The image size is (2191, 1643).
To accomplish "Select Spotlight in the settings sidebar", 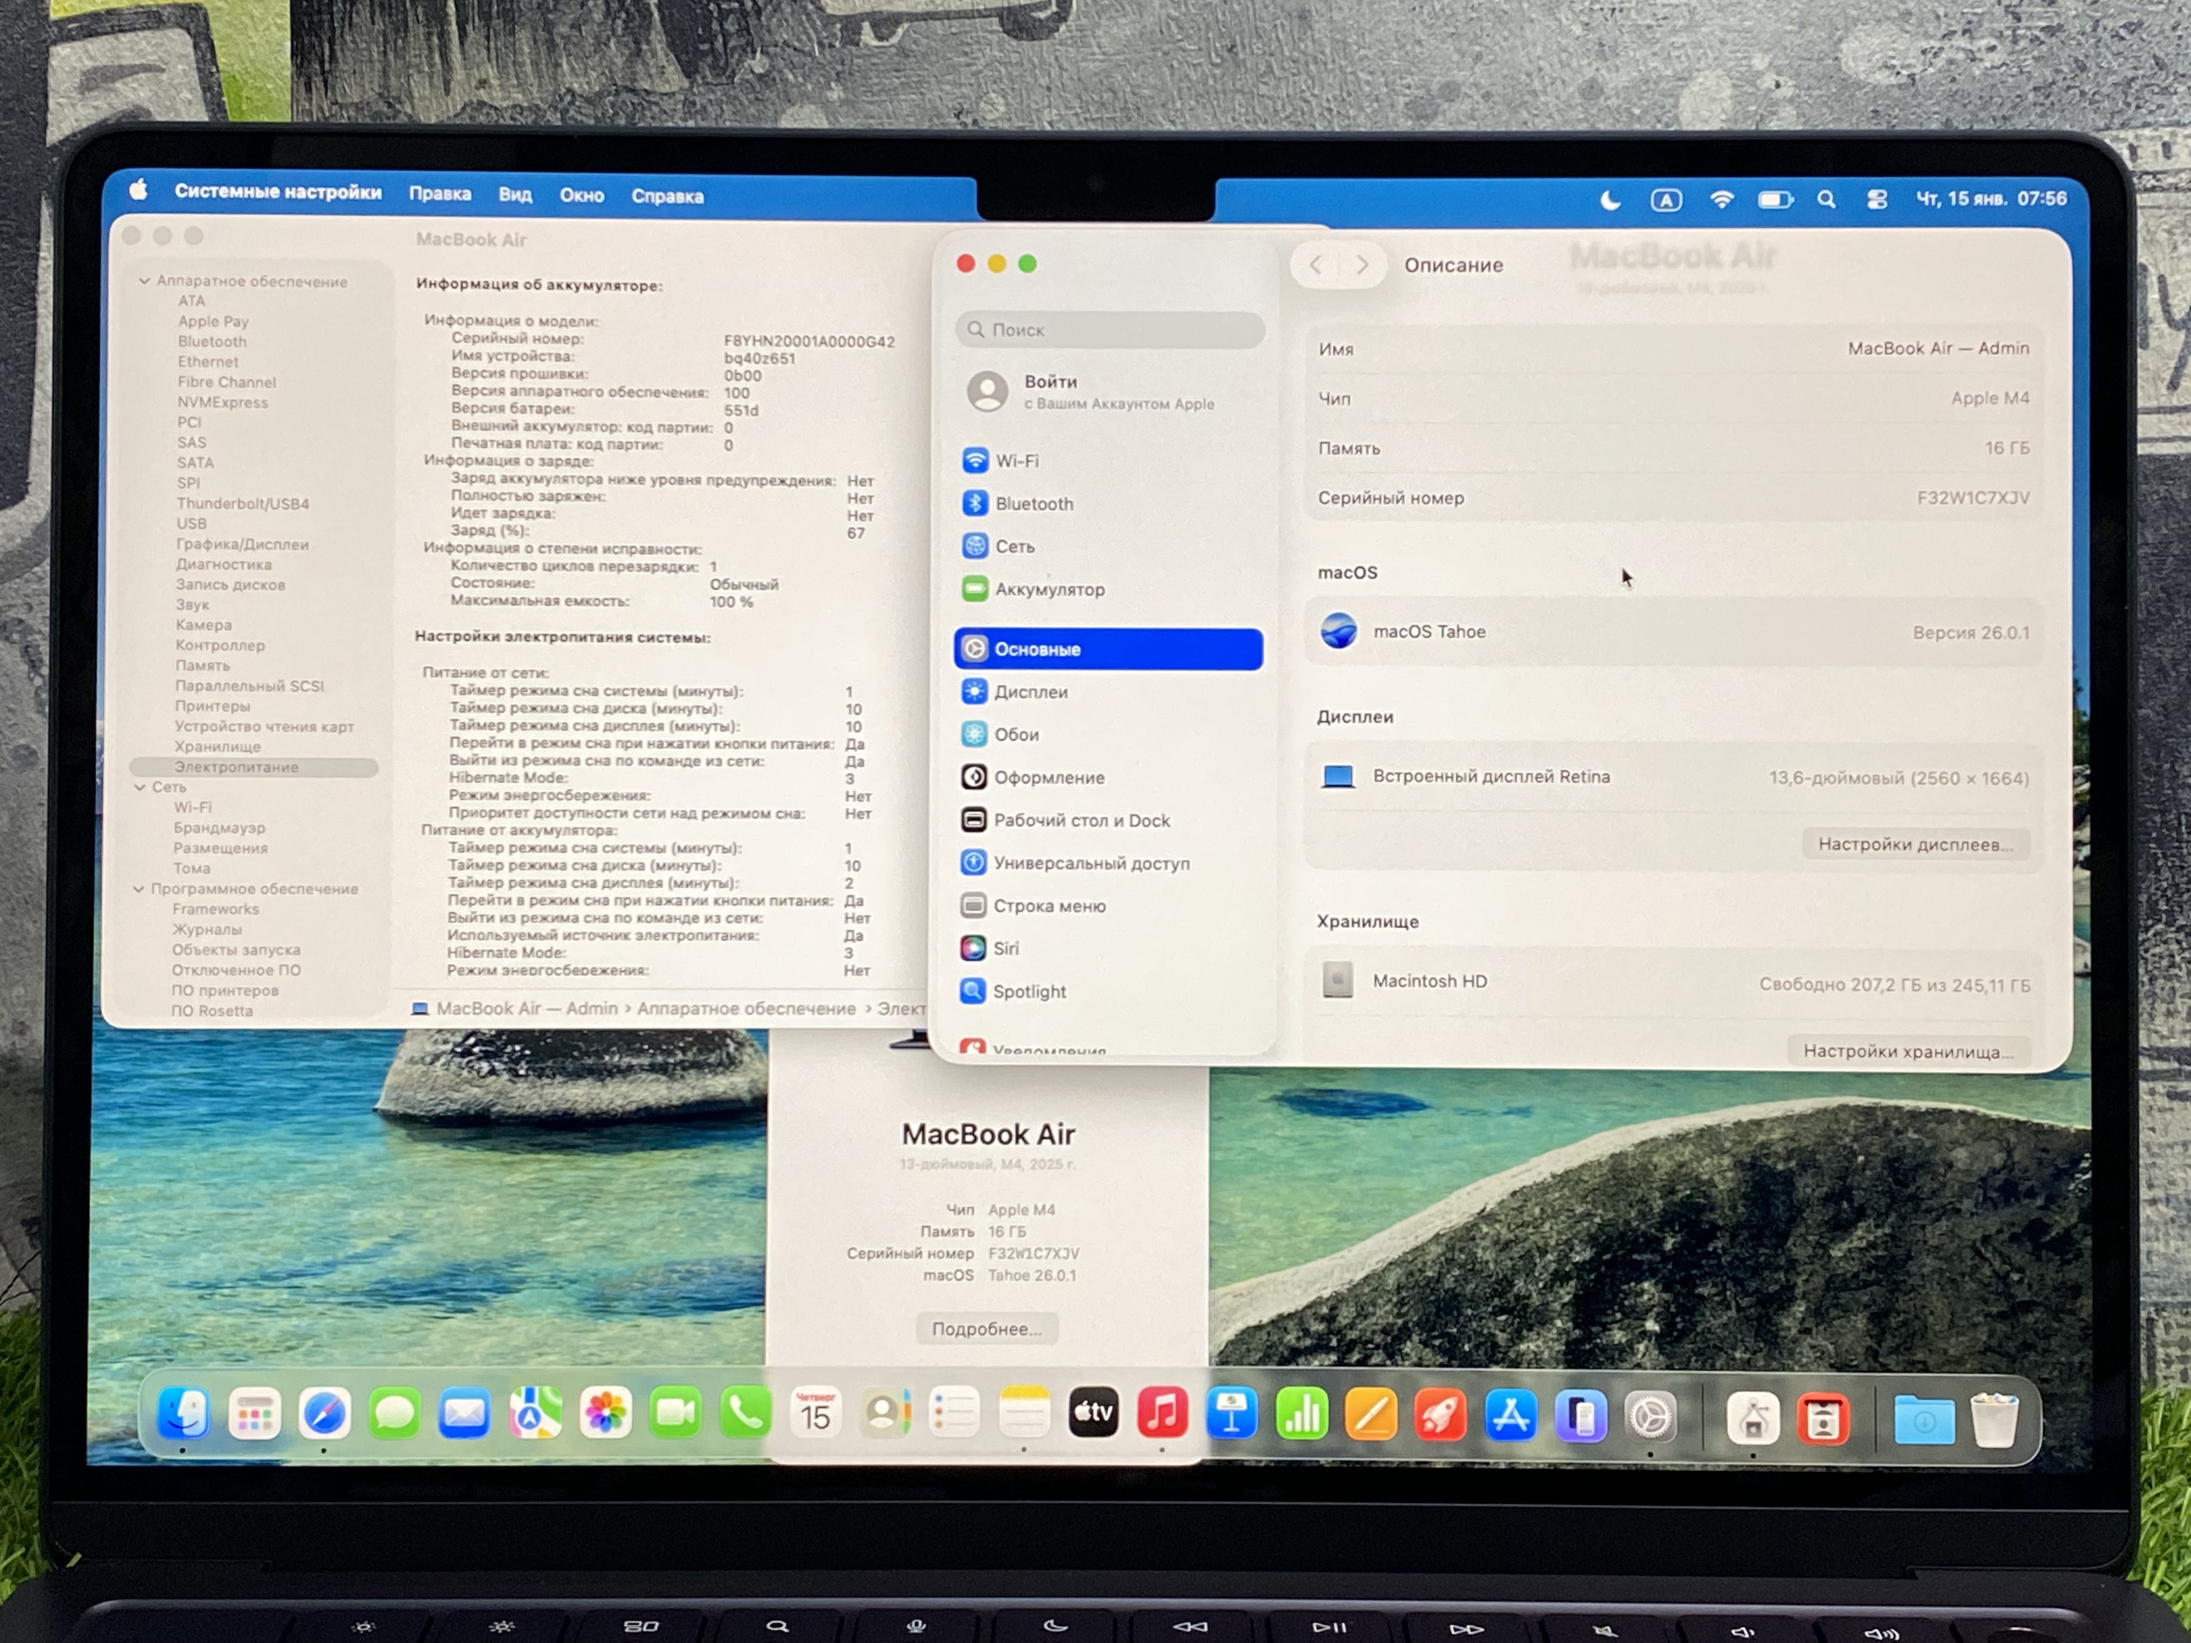I will coord(1029,992).
